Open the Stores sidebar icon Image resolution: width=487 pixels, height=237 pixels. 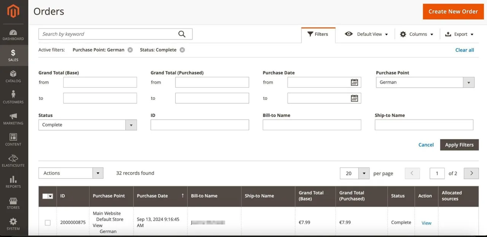(13, 201)
